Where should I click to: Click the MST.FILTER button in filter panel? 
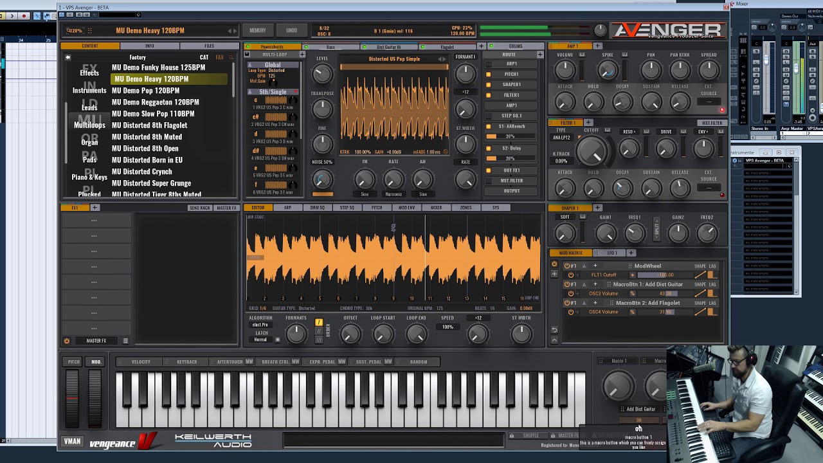pyautogui.click(x=712, y=123)
